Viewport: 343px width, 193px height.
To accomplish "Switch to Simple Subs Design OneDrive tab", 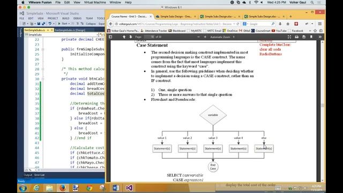I will 176,17.
